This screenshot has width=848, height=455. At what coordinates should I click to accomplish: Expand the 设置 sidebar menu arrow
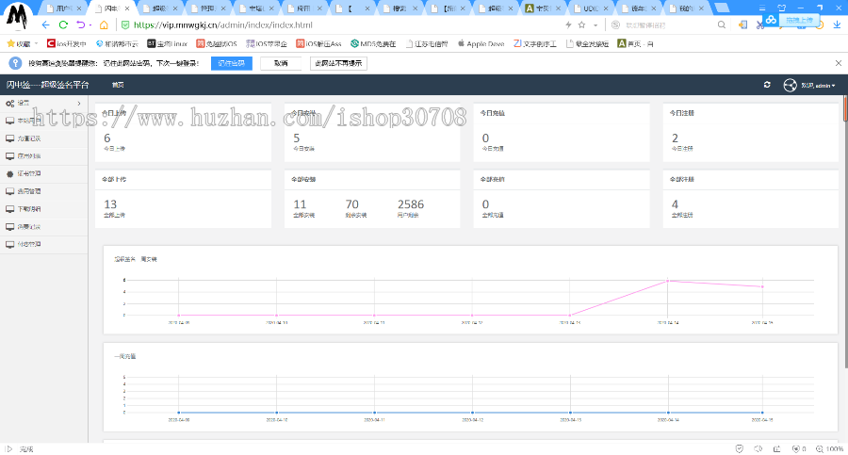point(79,104)
